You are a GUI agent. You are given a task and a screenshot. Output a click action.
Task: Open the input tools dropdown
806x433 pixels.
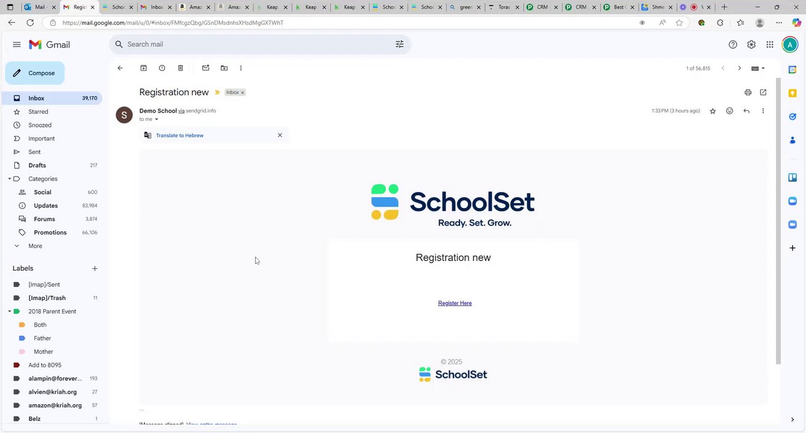pos(758,68)
